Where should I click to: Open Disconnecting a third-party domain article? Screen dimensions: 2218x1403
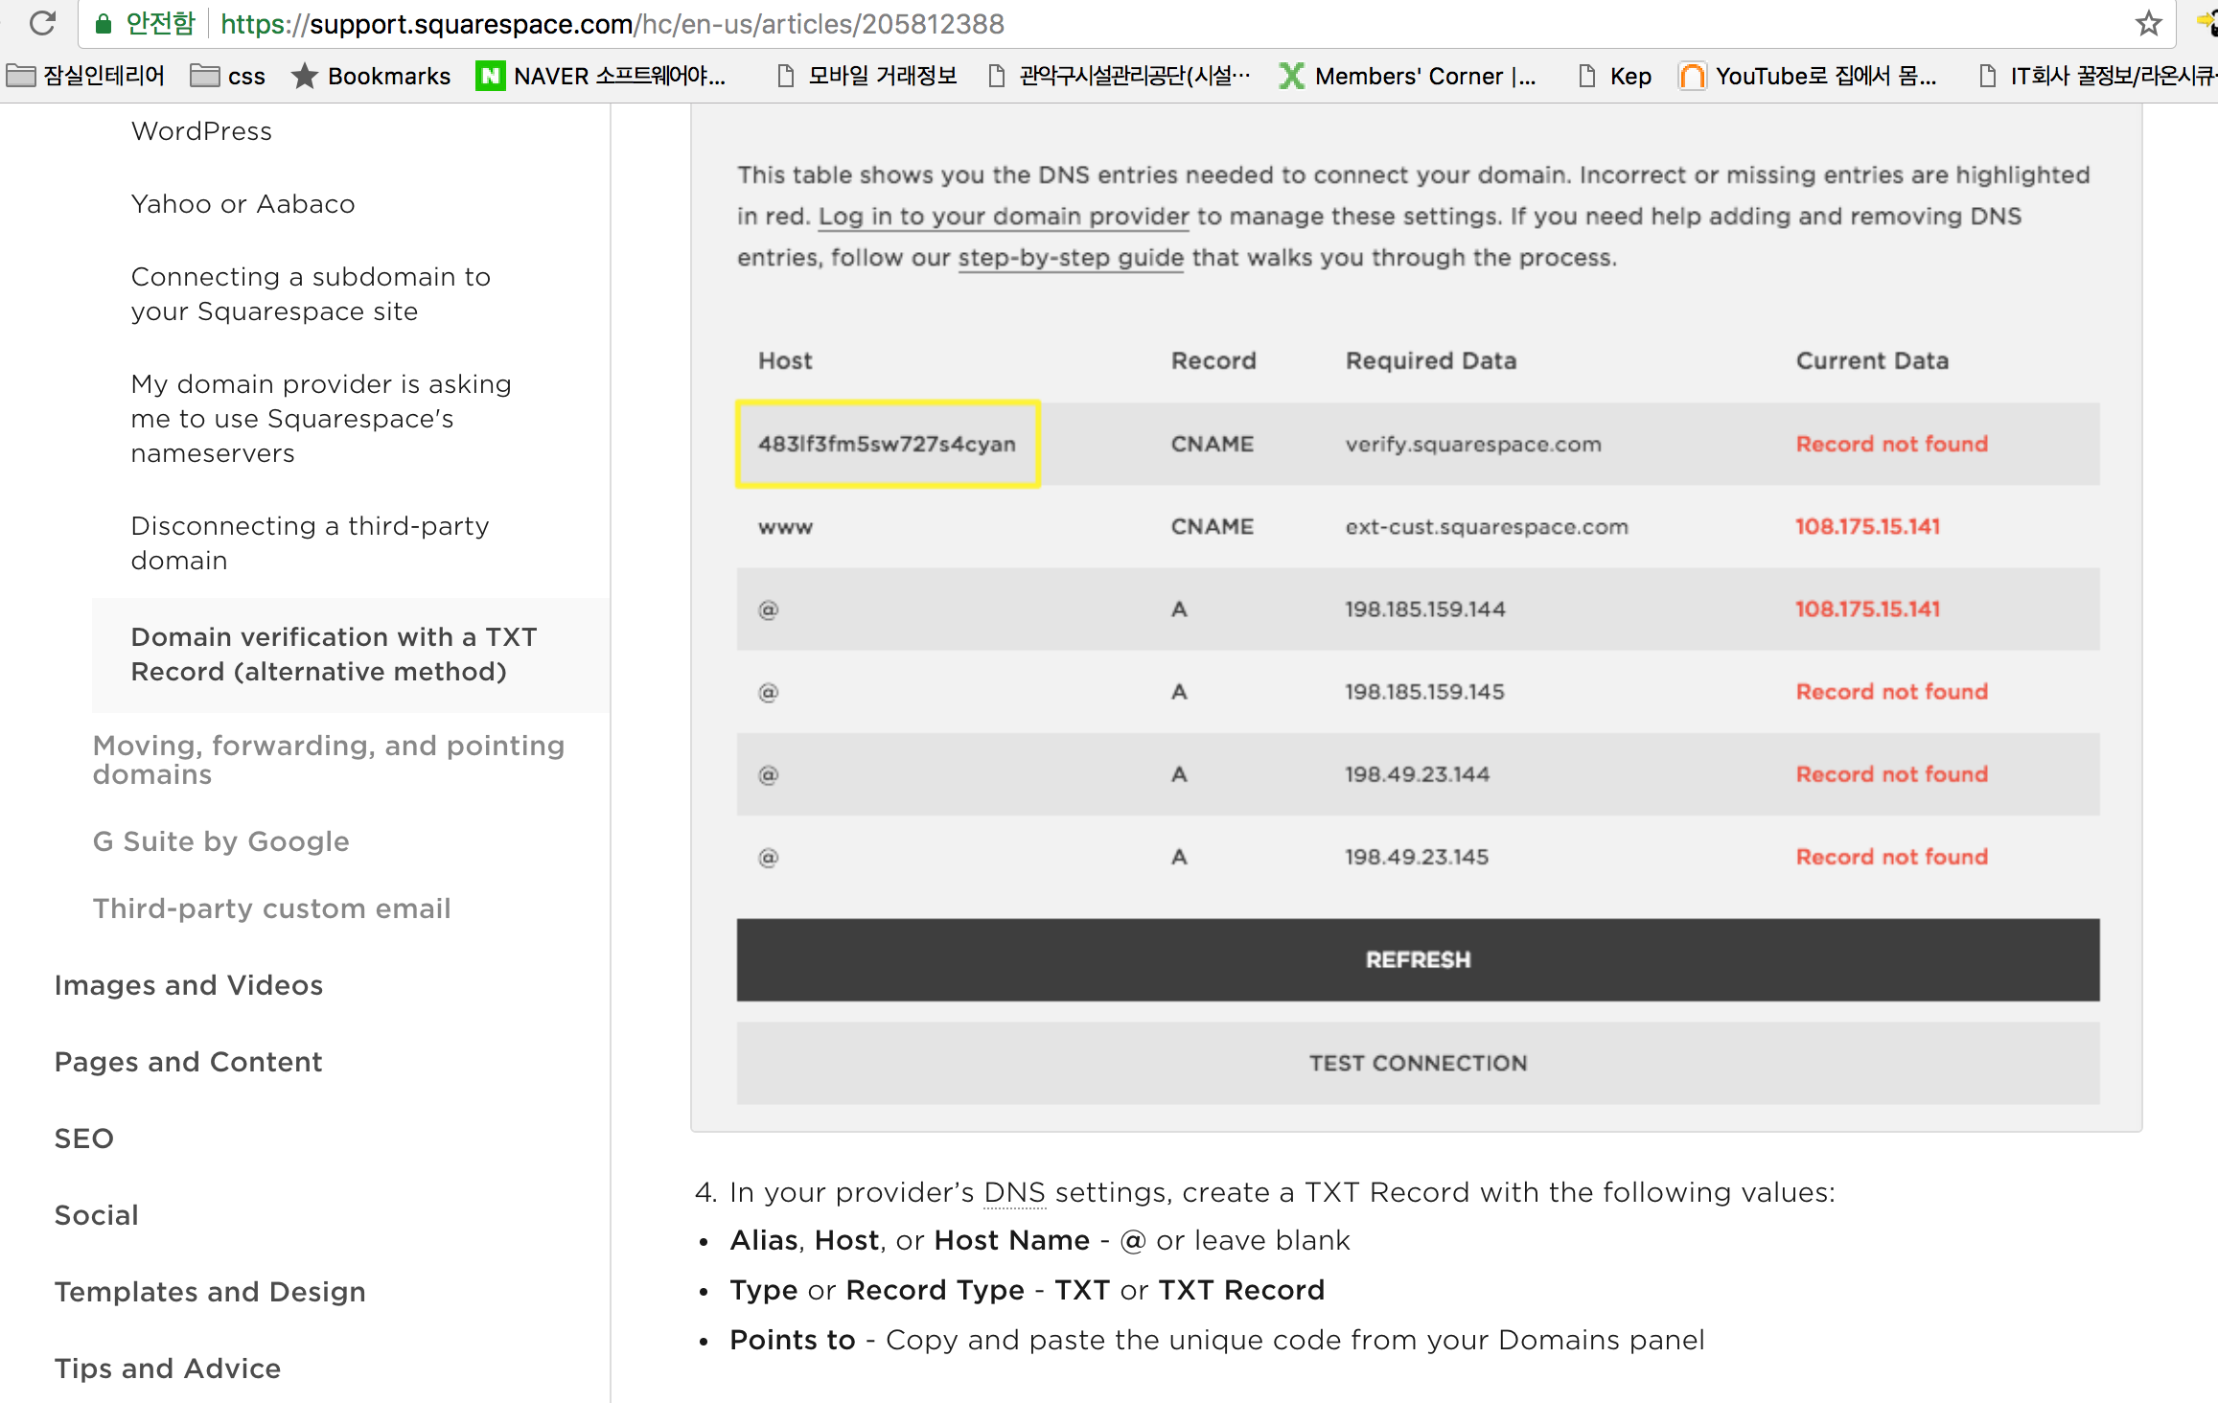click(310, 542)
